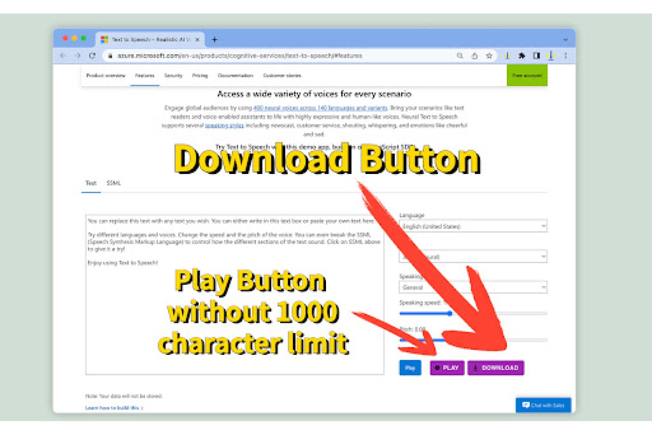
Task: Open the Speaking style dropdown showing General
Action: tap(473, 288)
